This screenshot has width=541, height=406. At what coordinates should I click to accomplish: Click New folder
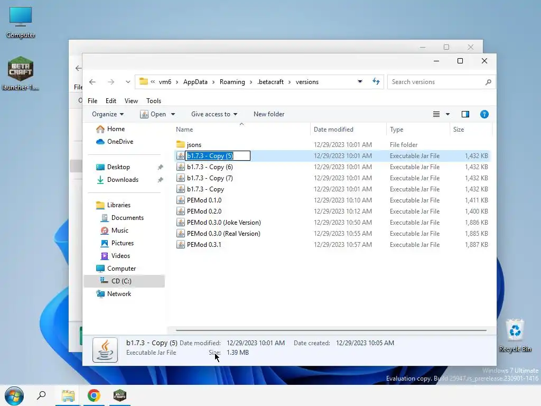coord(269,114)
